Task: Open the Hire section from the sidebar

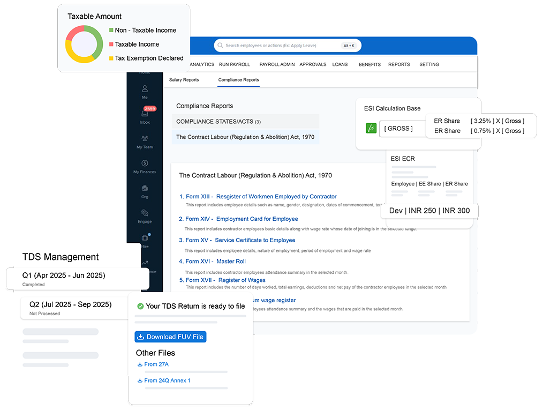Action: pyautogui.click(x=144, y=239)
